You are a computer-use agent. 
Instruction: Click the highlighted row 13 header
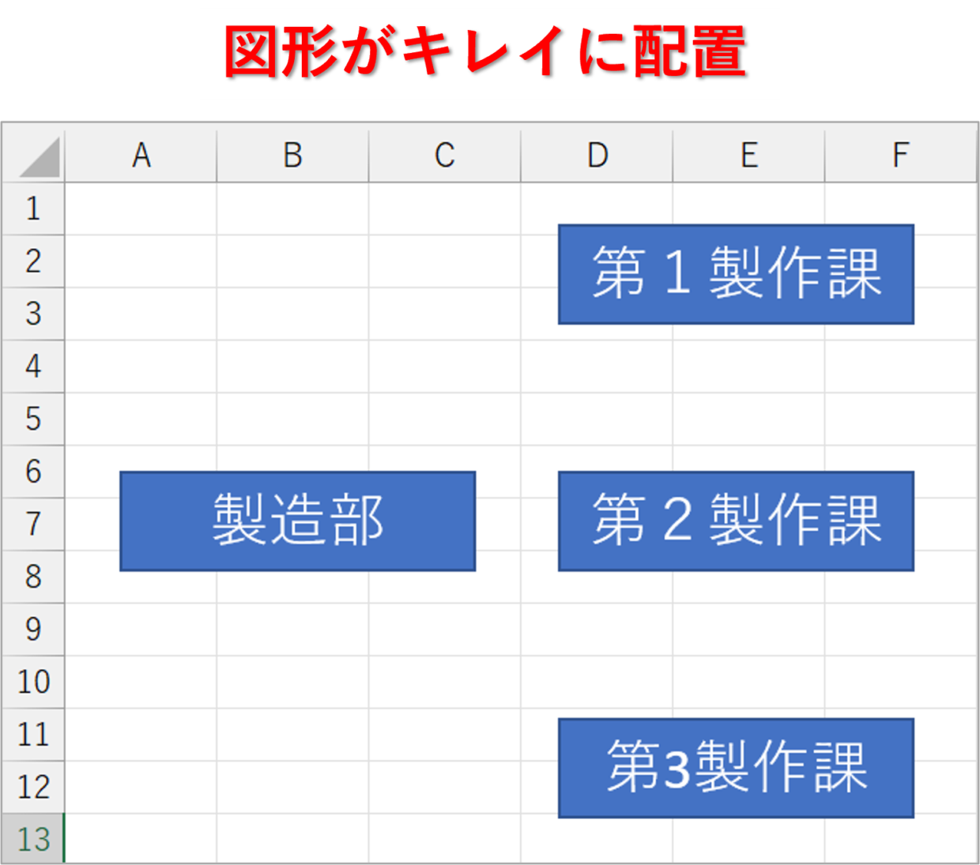point(33,839)
